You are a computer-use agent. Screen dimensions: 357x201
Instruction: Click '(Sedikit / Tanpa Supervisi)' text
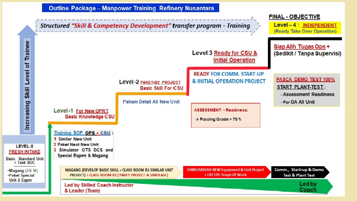pos(307,53)
